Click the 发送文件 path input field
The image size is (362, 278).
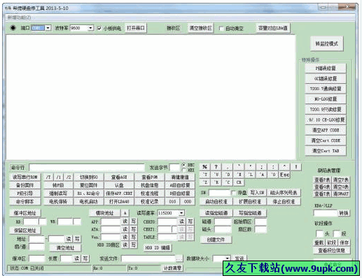(148, 258)
